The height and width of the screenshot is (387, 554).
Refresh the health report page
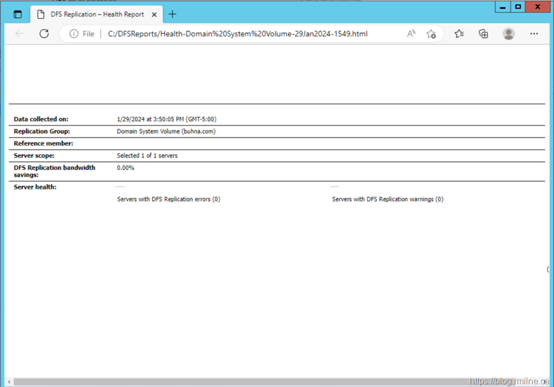pyautogui.click(x=44, y=34)
